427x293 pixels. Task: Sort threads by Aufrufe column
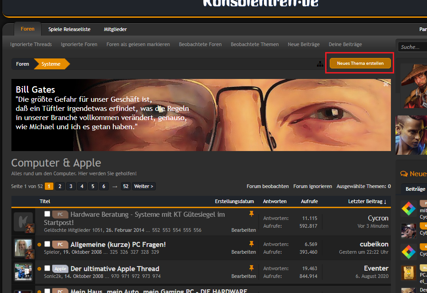point(309,201)
